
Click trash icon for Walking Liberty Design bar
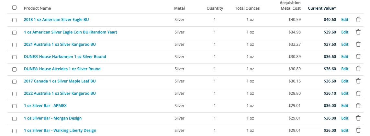(x=358, y=131)
